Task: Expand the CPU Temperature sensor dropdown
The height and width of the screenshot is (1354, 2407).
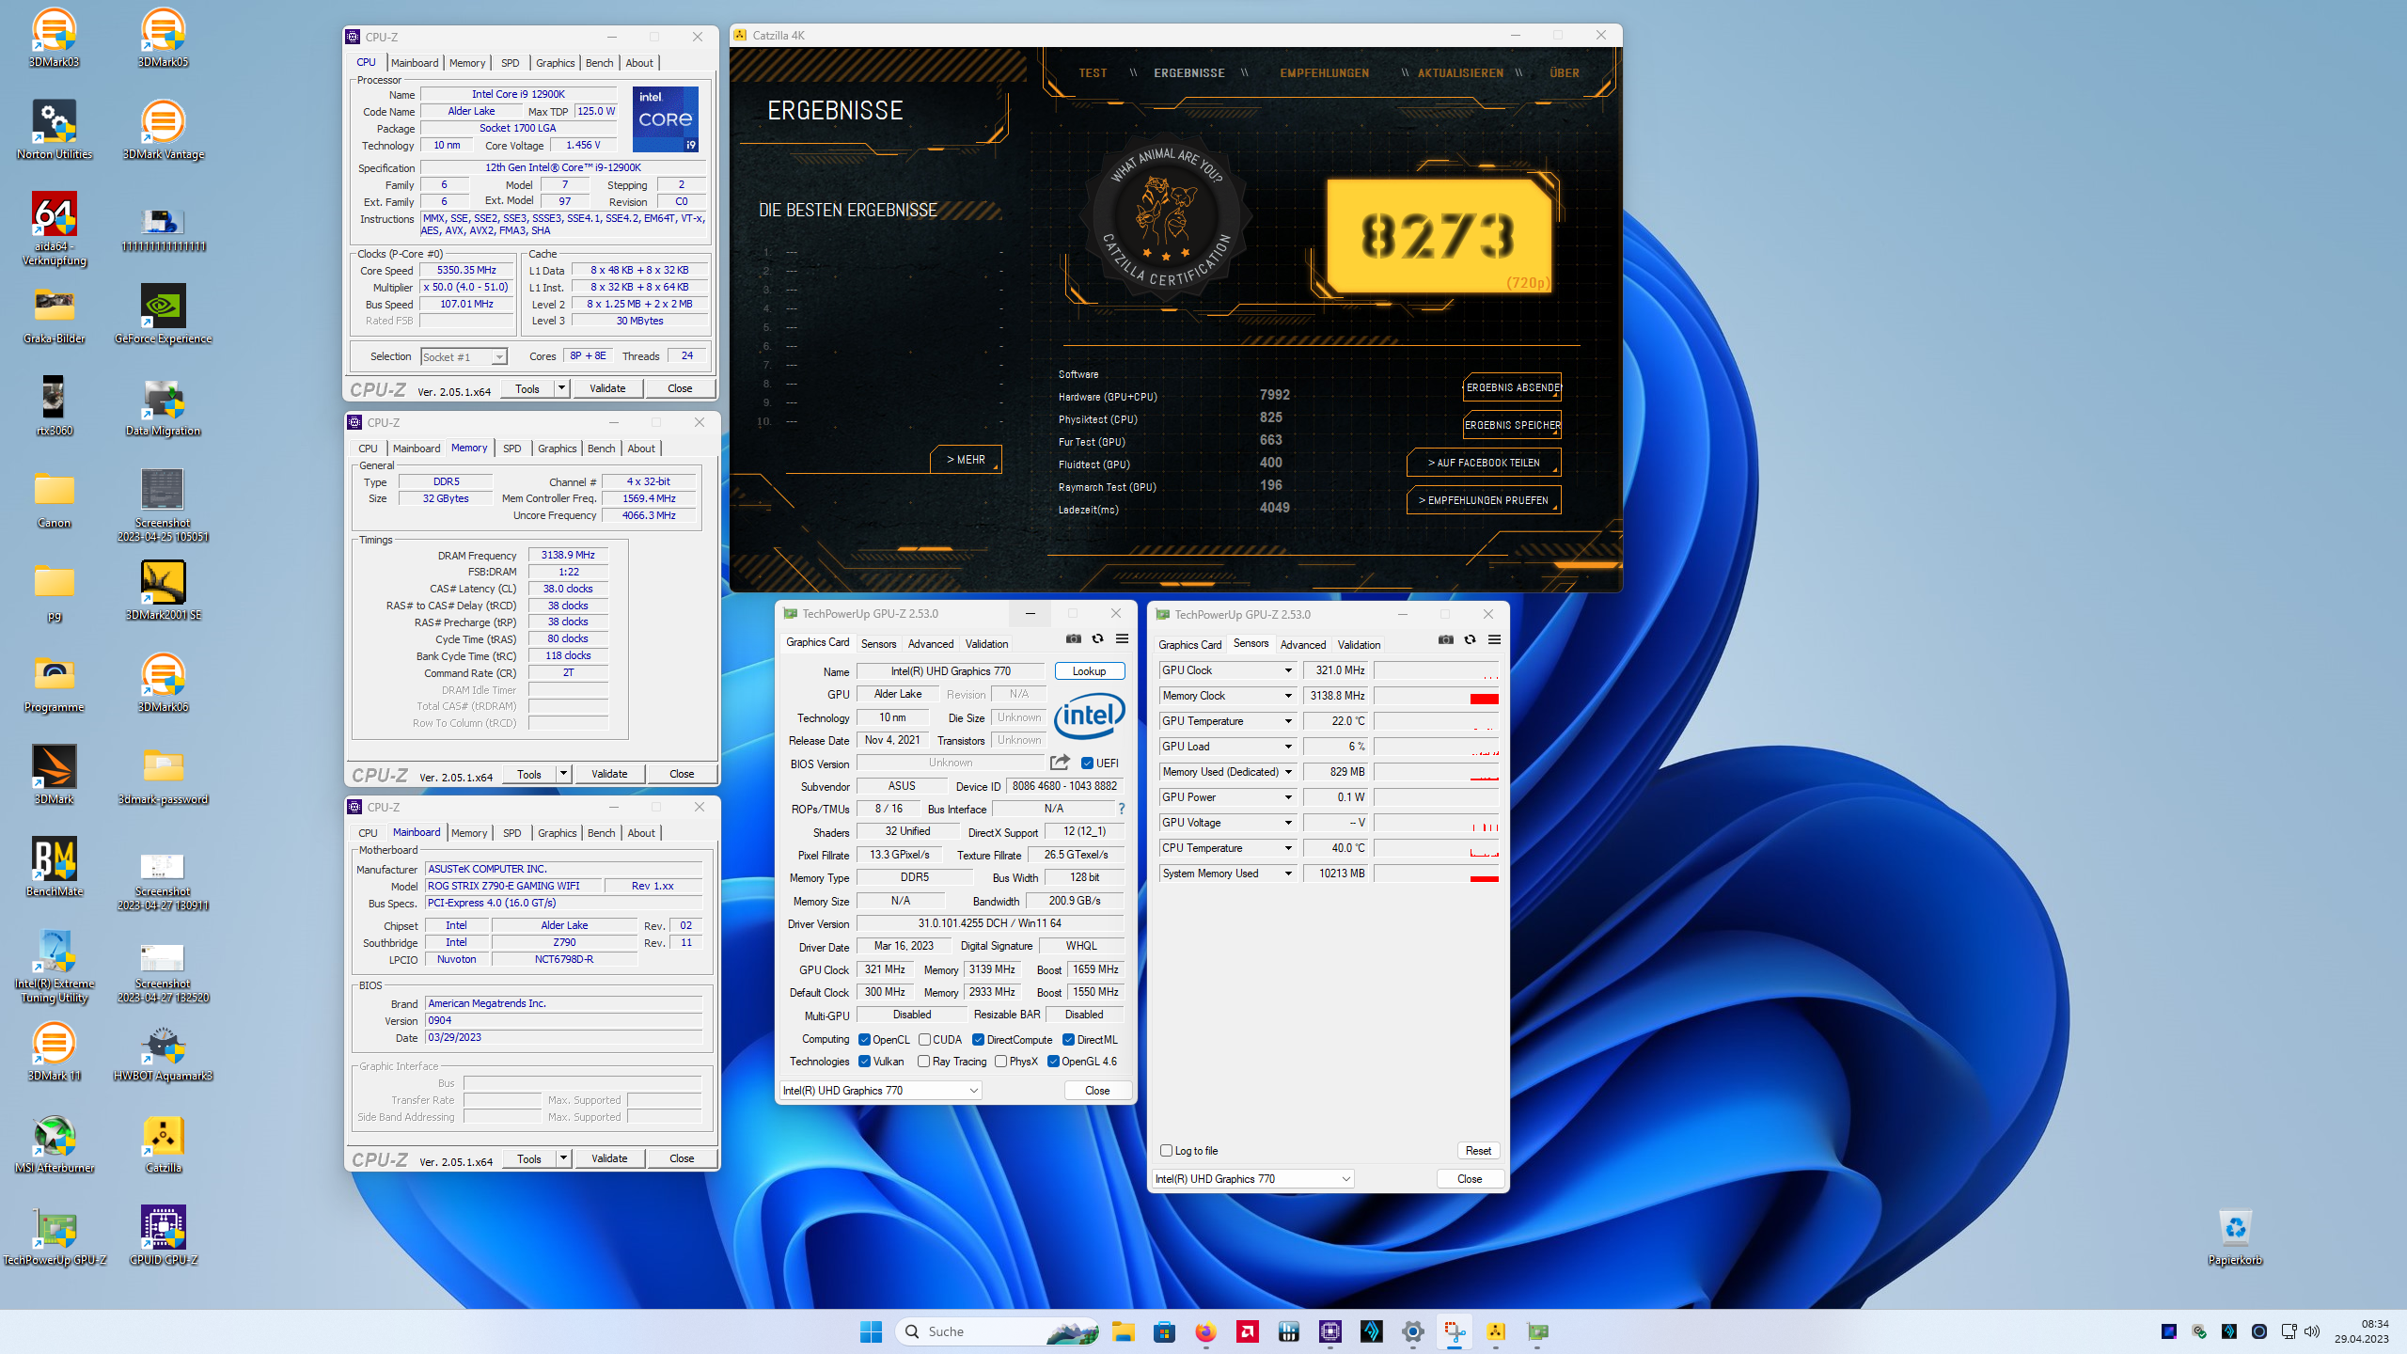Action: (1288, 848)
